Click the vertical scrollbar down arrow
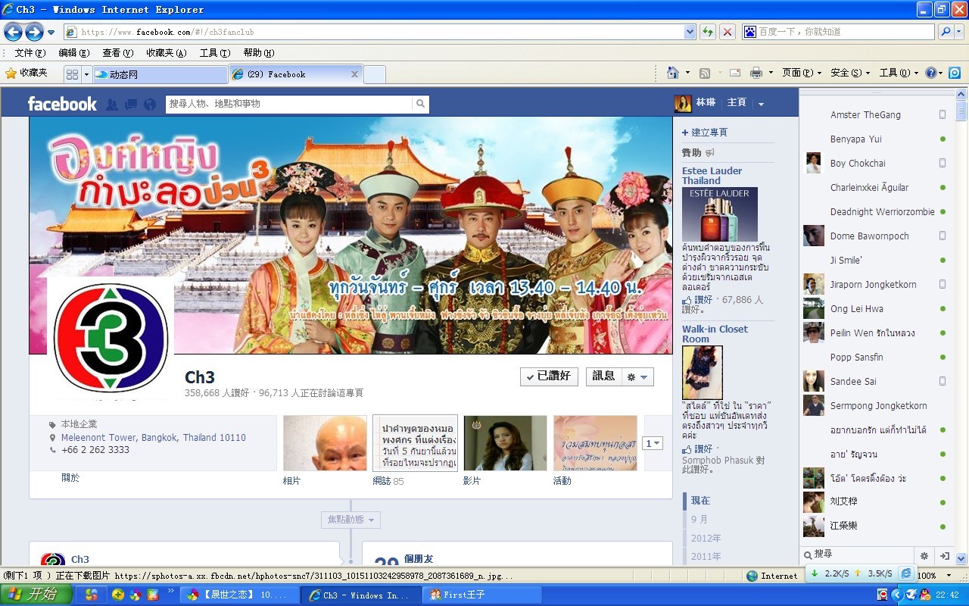 pyautogui.click(x=961, y=559)
